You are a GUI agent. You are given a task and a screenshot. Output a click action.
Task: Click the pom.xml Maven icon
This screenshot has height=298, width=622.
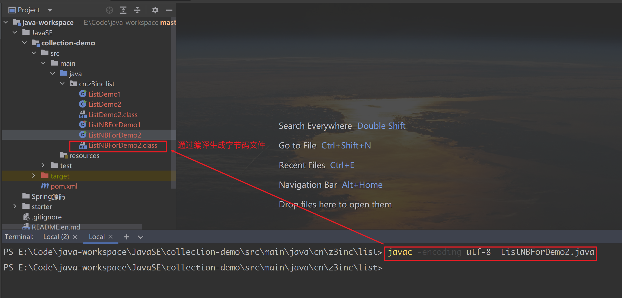pyautogui.click(x=45, y=186)
